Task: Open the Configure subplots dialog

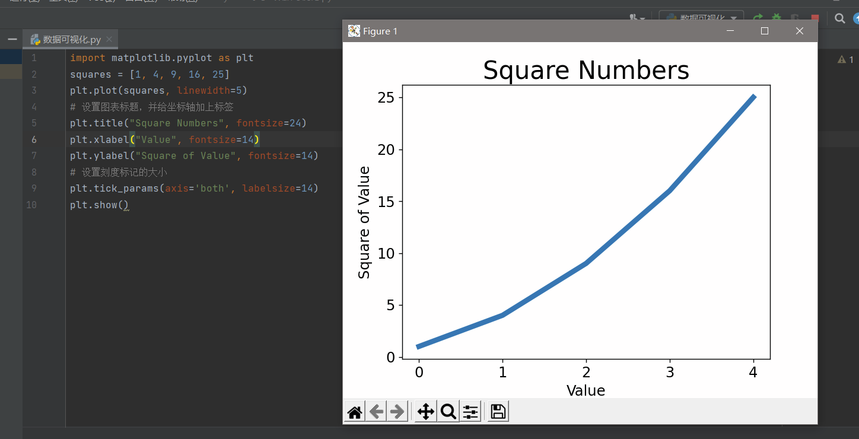Action: pyautogui.click(x=470, y=412)
